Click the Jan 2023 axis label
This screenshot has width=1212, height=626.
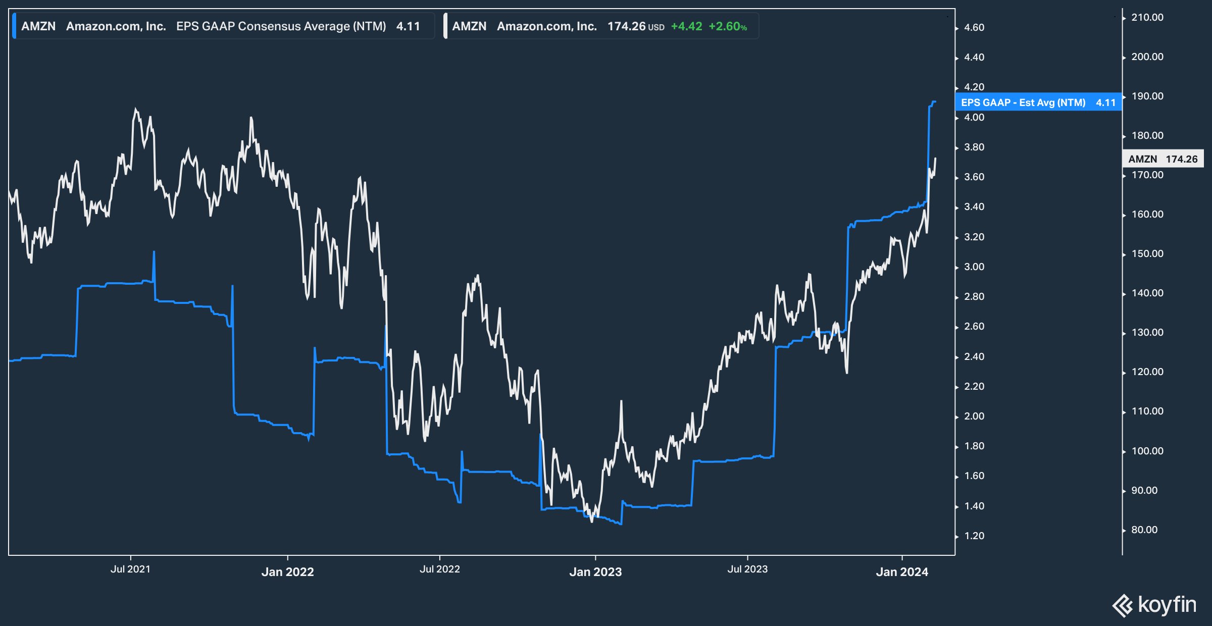click(595, 572)
